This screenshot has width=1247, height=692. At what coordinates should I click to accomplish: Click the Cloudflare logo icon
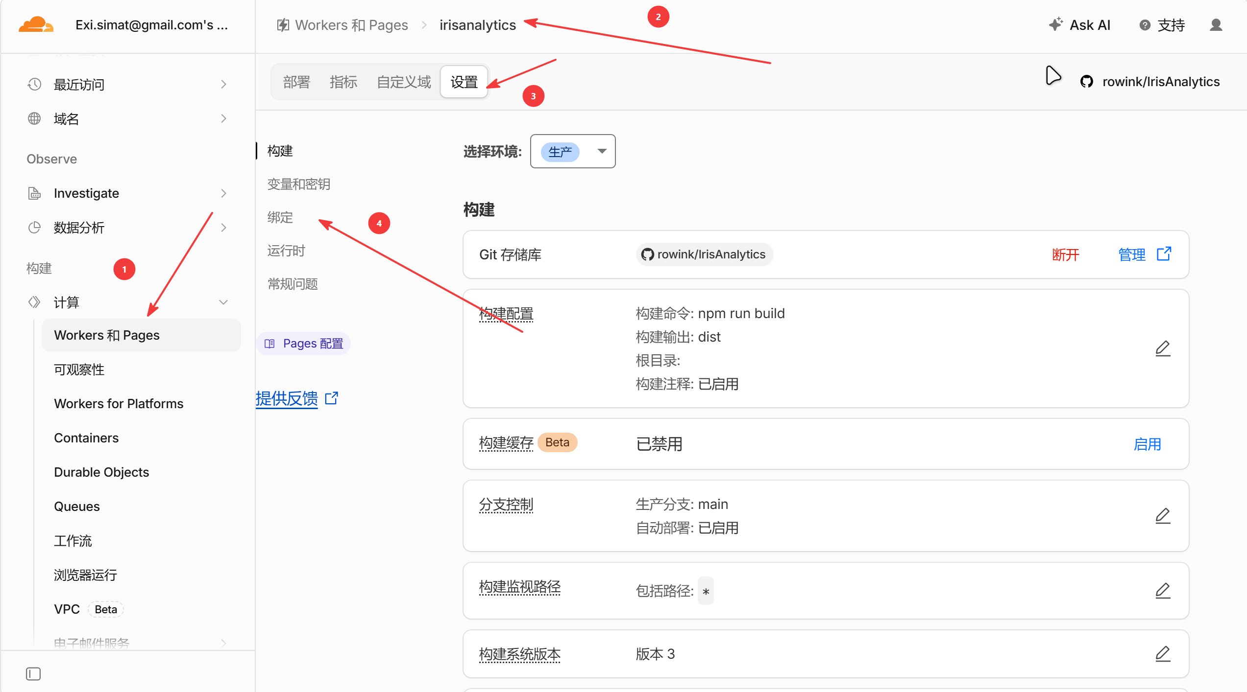(36, 24)
